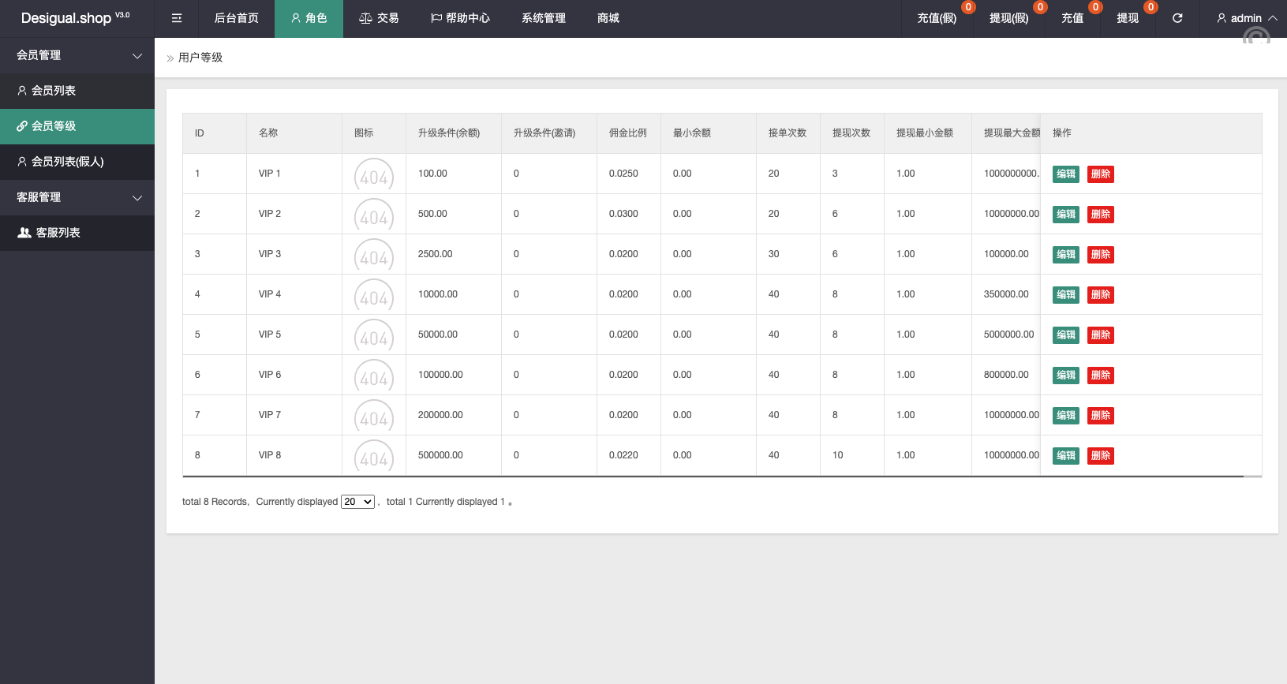
Task: Open the records-per-page dropdown showing 20
Action: pyautogui.click(x=357, y=502)
